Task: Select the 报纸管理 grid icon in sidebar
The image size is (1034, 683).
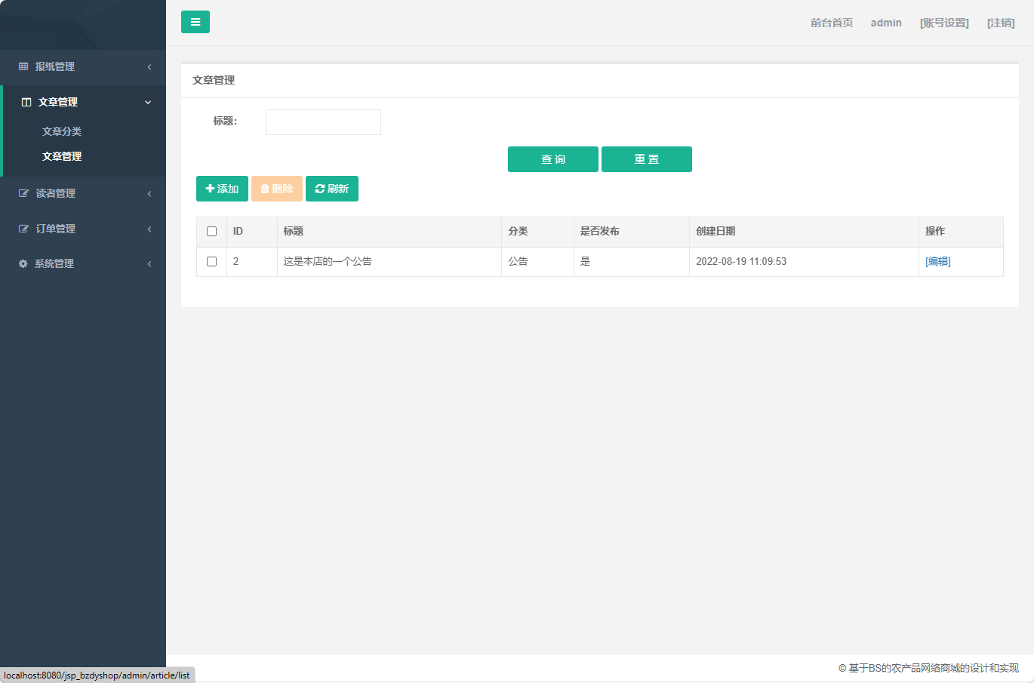Action: pyautogui.click(x=23, y=67)
